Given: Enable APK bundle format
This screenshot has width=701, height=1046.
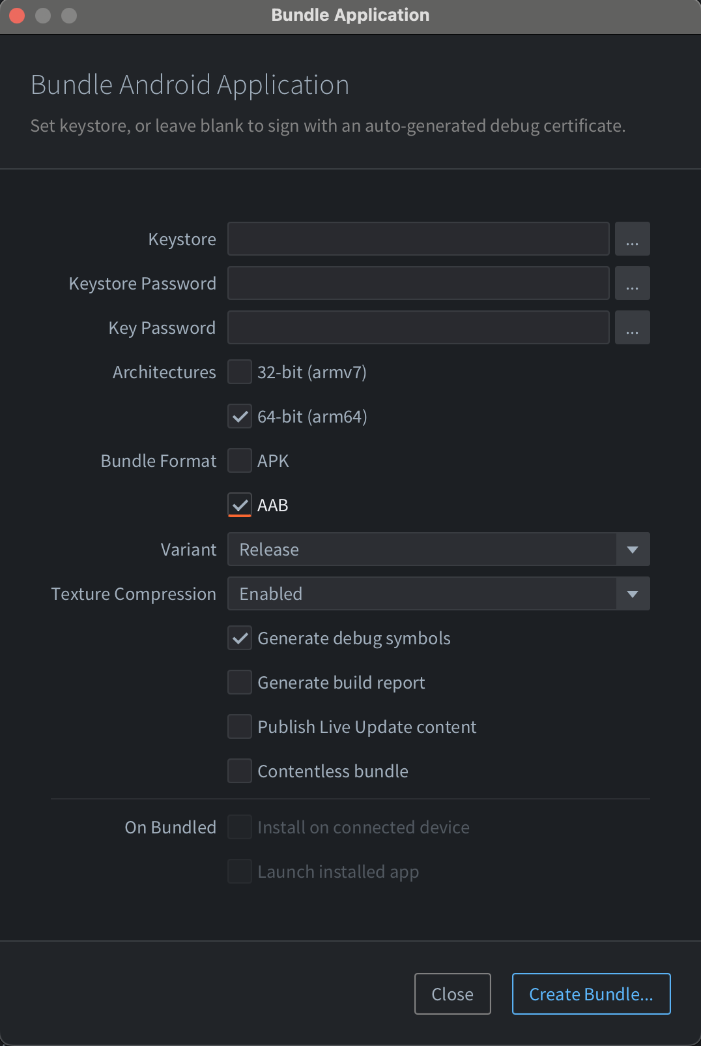Looking at the screenshot, I should coord(240,460).
